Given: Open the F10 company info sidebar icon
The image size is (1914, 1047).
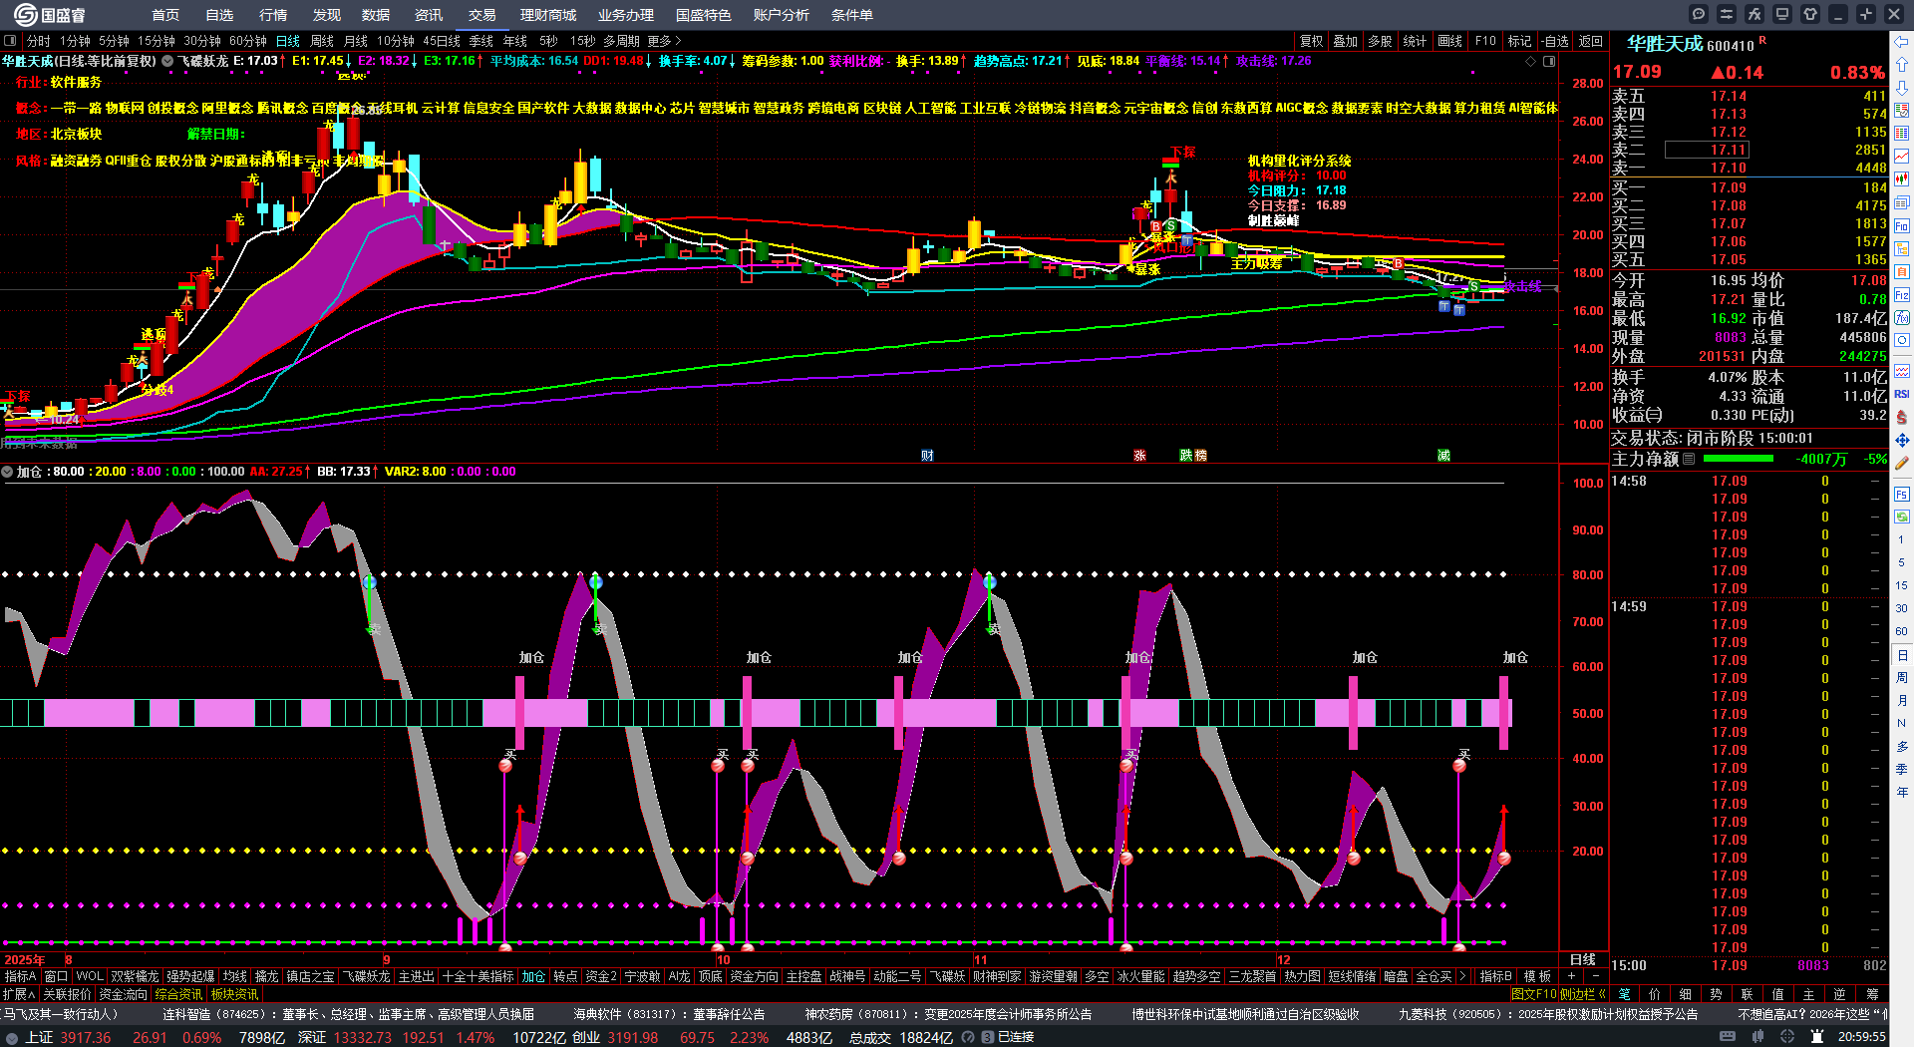Looking at the screenshot, I should (x=1902, y=226).
